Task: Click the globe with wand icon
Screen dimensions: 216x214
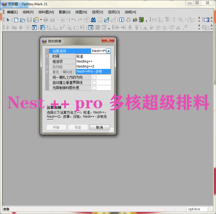Action: (x=135, y=20)
